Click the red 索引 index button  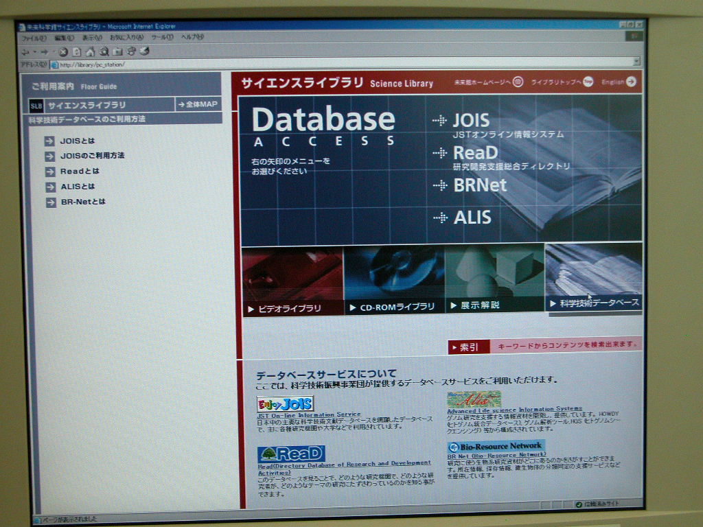pyautogui.click(x=468, y=347)
